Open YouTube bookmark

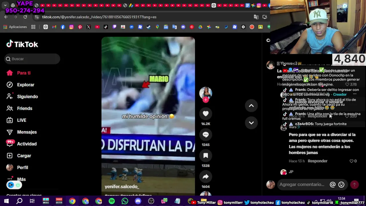click(x=97, y=27)
